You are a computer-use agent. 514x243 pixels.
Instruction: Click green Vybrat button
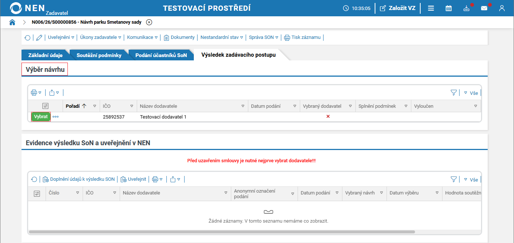coord(41,116)
